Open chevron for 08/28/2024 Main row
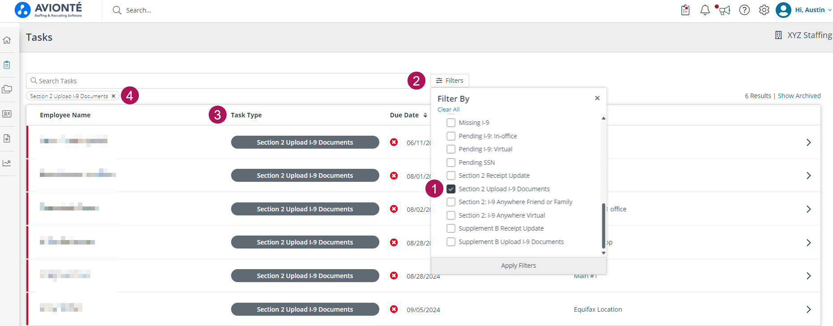833x326 pixels. coord(808,276)
